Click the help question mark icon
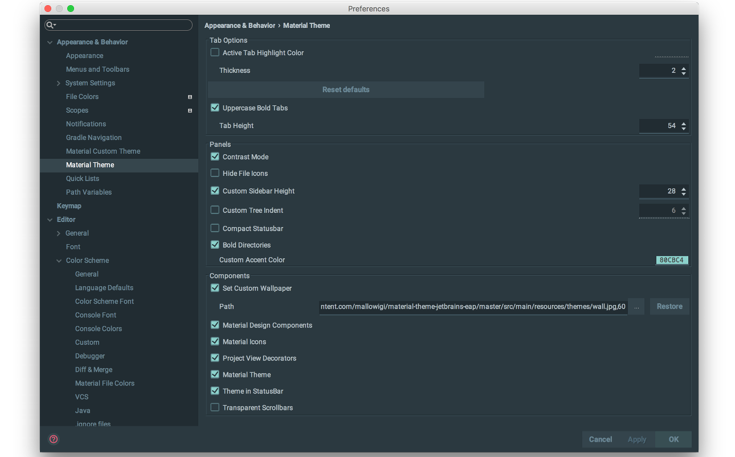This screenshot has width=735, height=457. 54,439
